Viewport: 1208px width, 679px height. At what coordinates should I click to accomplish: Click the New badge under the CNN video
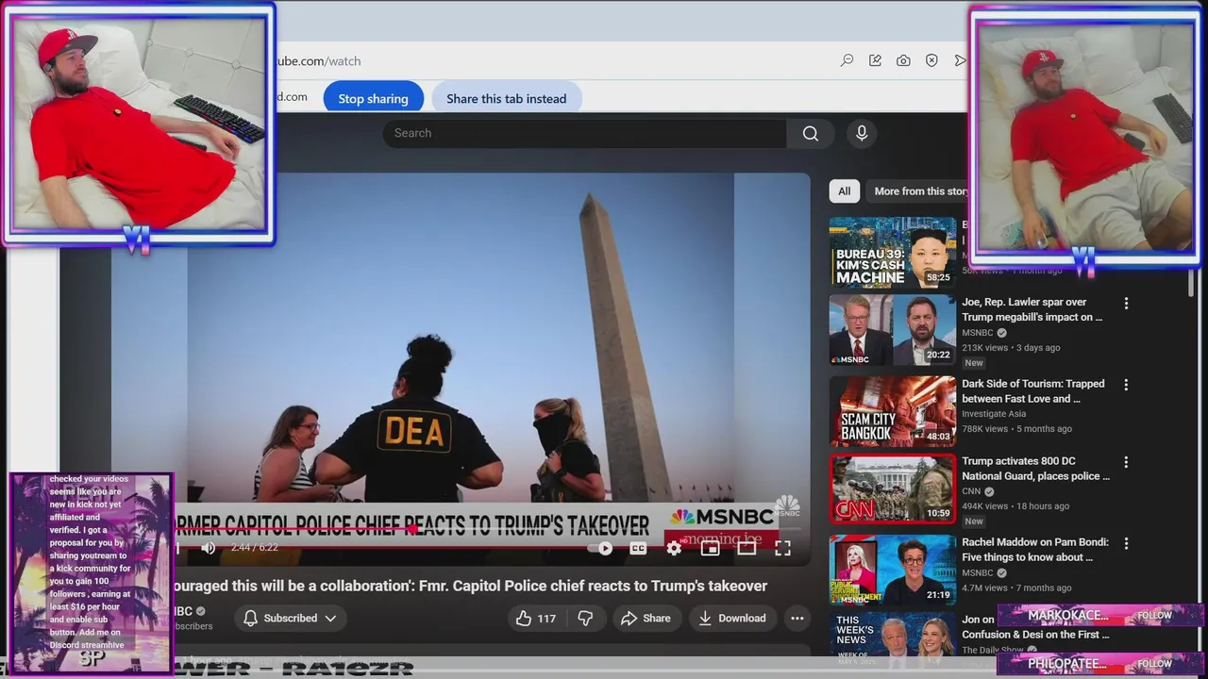tap(974, 522)
